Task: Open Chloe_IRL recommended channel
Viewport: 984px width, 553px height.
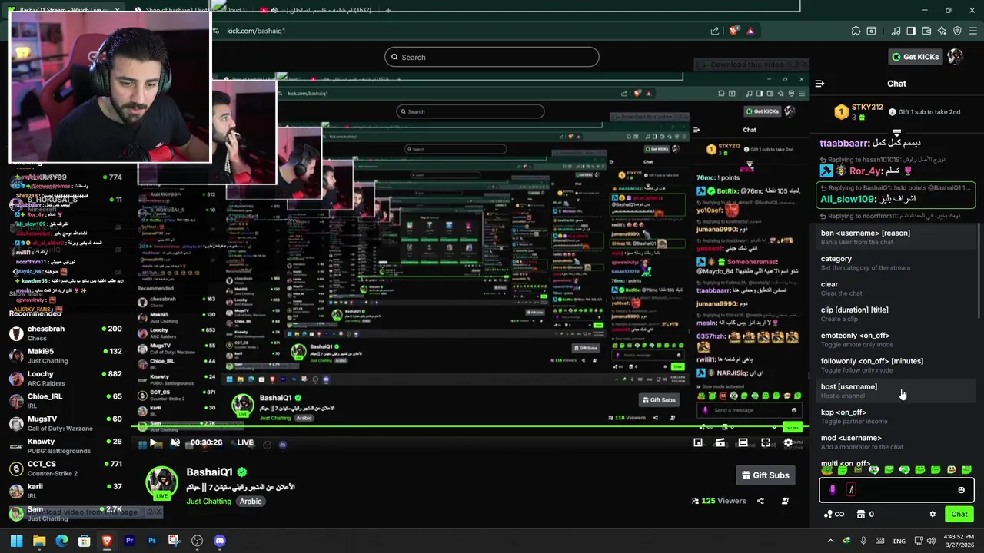Action: click(x=66, y=400)
